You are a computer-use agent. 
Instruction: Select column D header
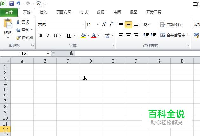[90, 61]
